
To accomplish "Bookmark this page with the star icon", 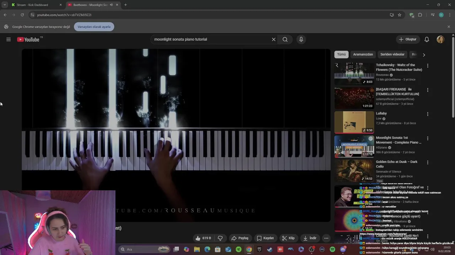I will pos(400,15).
